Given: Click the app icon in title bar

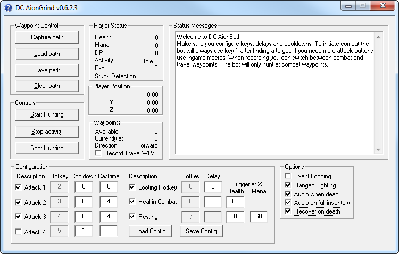Looking at the screenshot, I should click(8, 8).
